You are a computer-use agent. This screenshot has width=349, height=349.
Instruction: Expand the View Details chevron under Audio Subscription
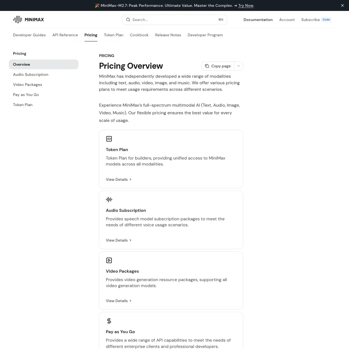coord(130,240)
